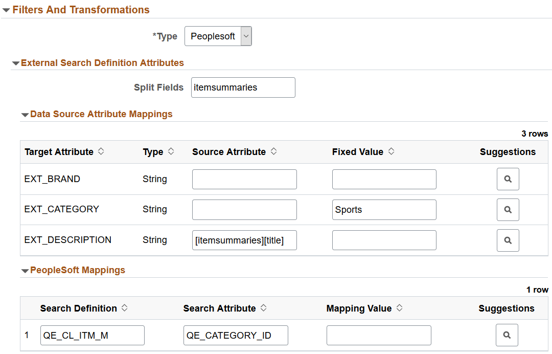
Task: Click the suggestions search icon for EXT_BRAND
Action: (508, 179)
